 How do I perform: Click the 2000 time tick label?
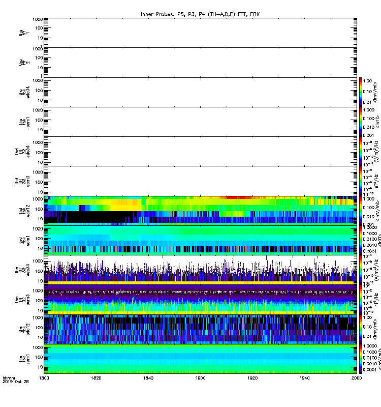coord(357,378)
